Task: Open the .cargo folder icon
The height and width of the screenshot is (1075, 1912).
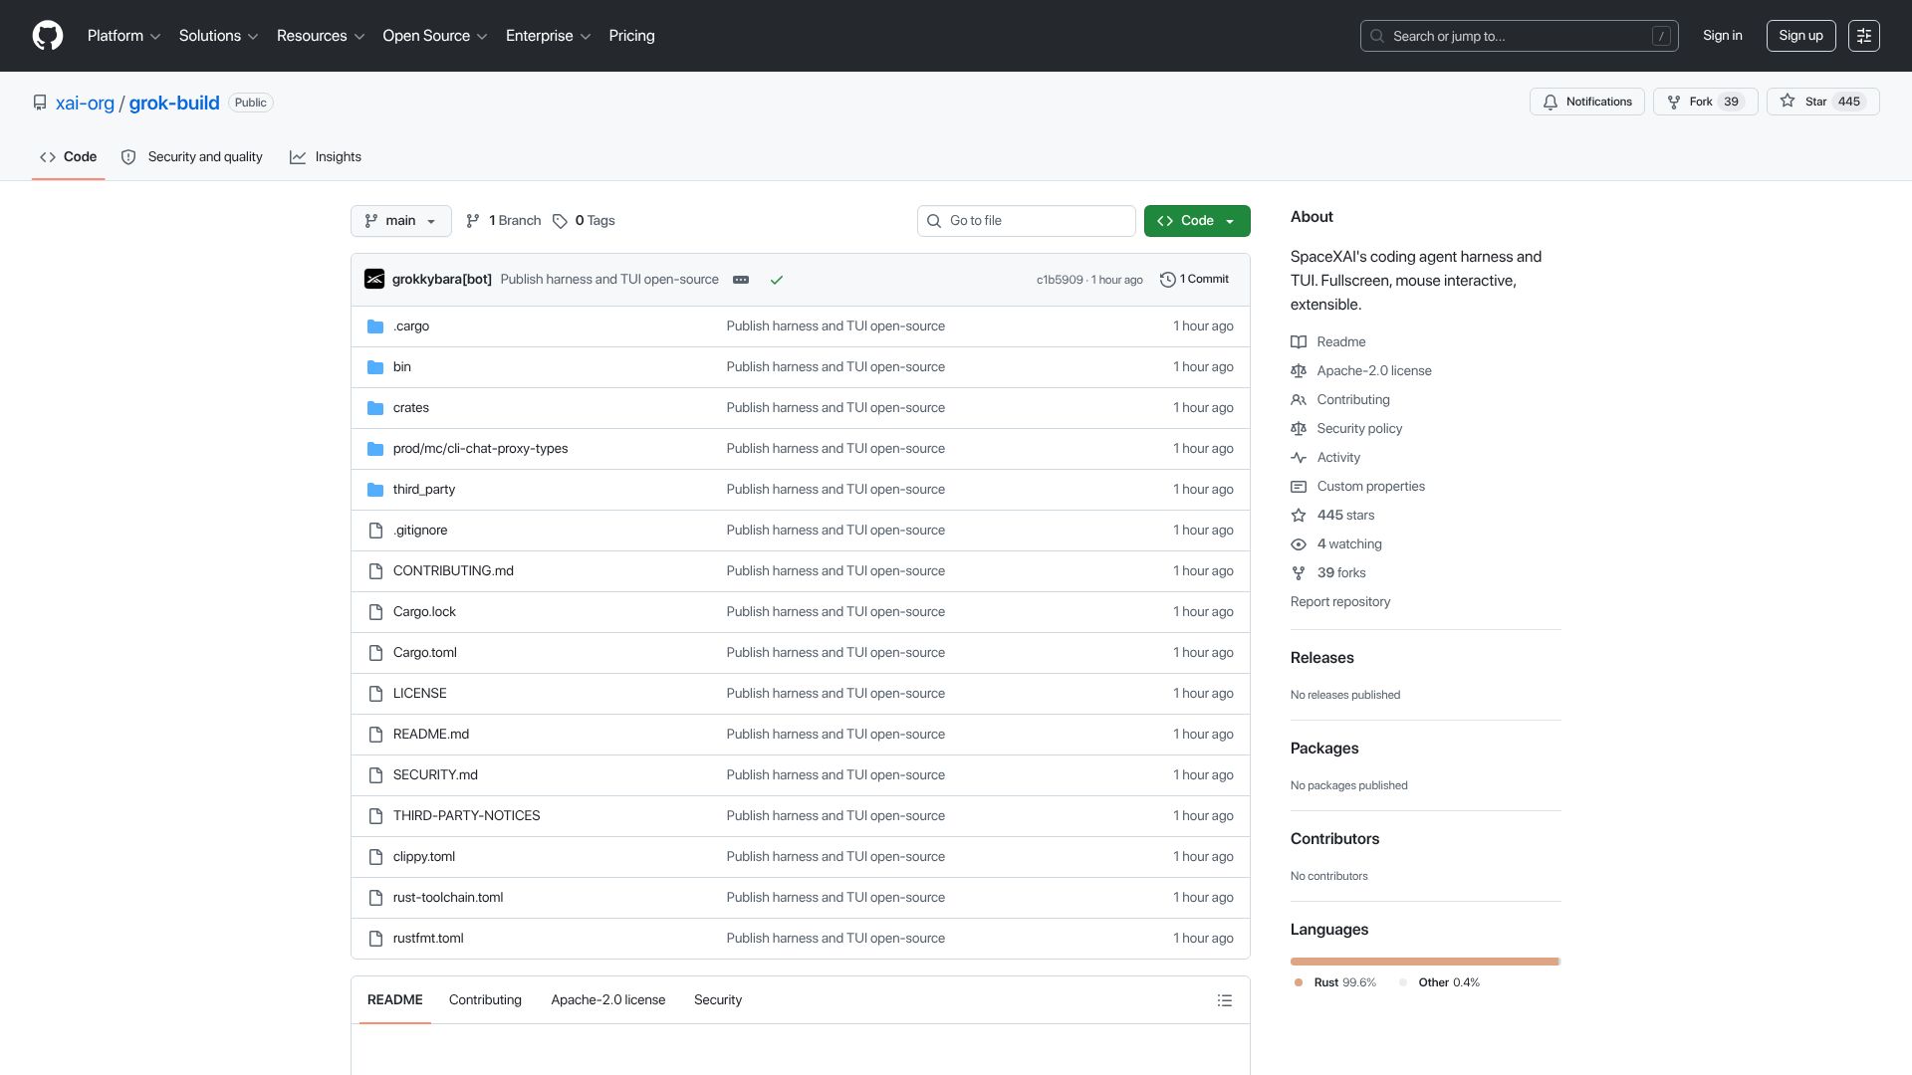Action: click(375, 326)
